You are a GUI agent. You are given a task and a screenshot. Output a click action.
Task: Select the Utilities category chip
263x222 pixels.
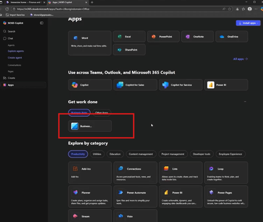point(97,154)
